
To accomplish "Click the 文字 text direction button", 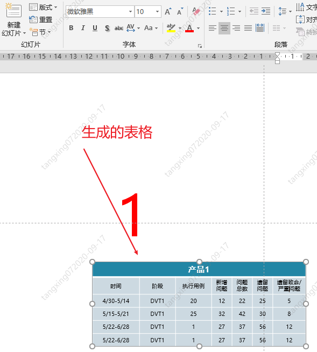I will click(x=306, y=8).
